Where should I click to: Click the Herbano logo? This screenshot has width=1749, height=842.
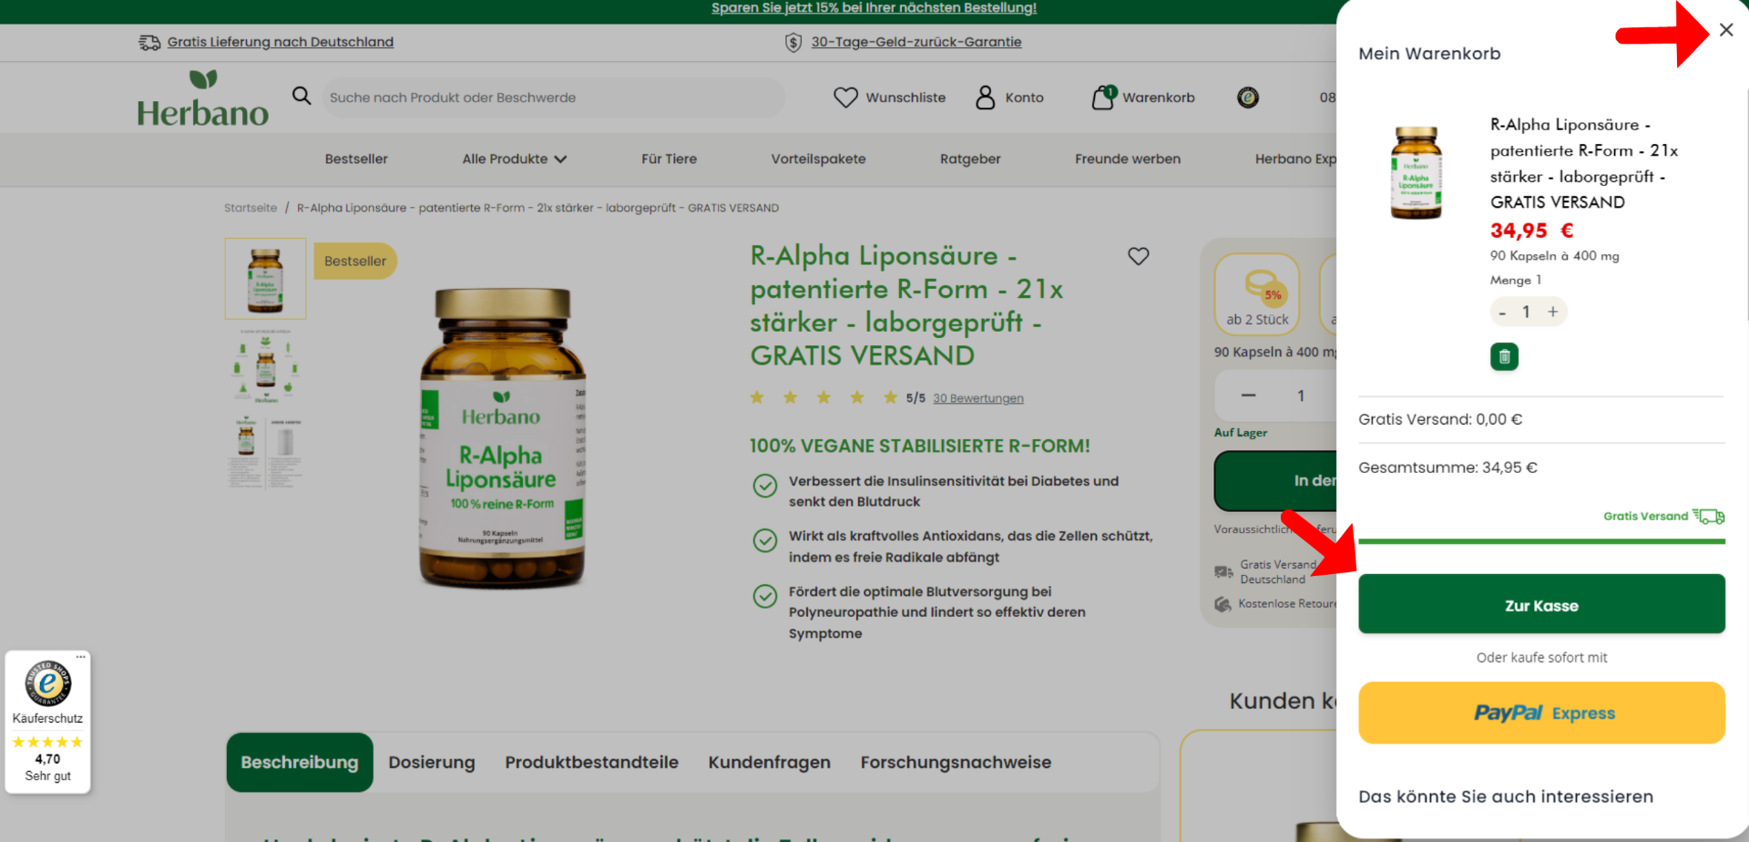point(202,97)
